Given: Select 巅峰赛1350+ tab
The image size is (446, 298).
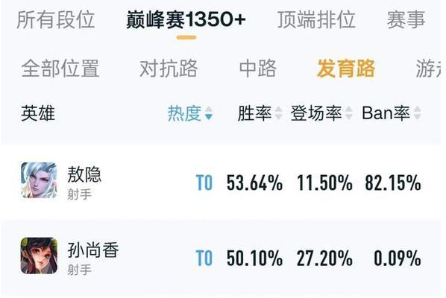Looking at the screenshot, I should (x=186, y=19).
